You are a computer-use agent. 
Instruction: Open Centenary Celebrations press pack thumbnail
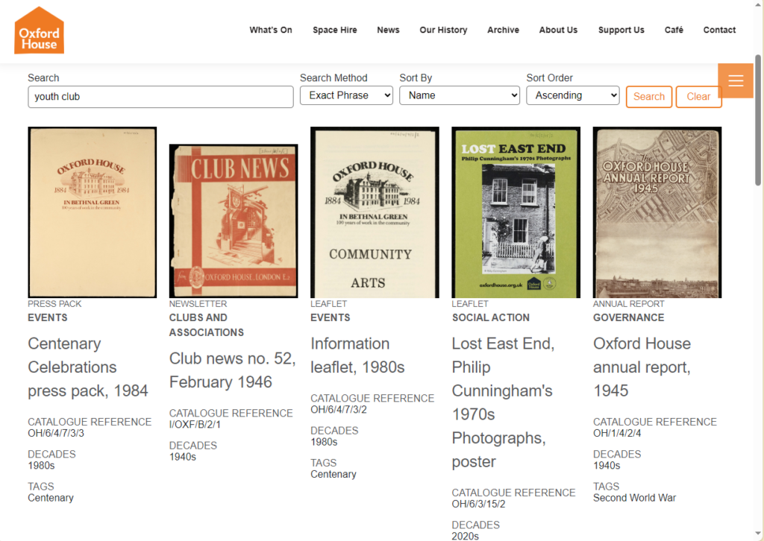[x=92, y=212]
